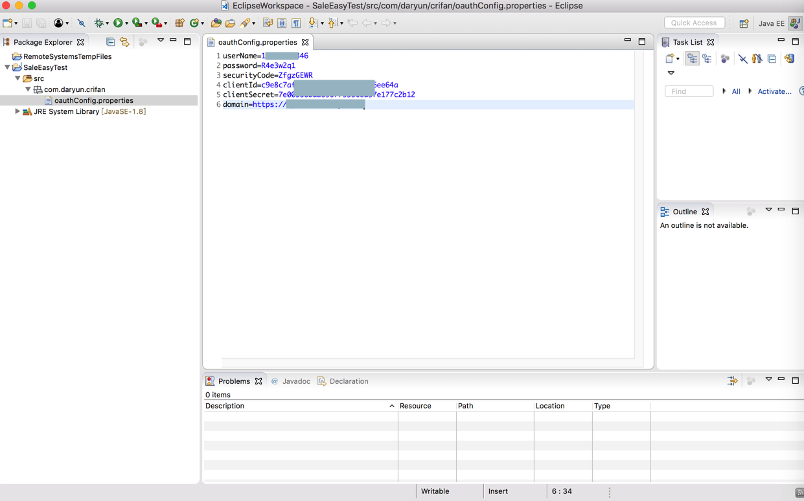Expand the JRE System Library node

[x=17, y=111]
